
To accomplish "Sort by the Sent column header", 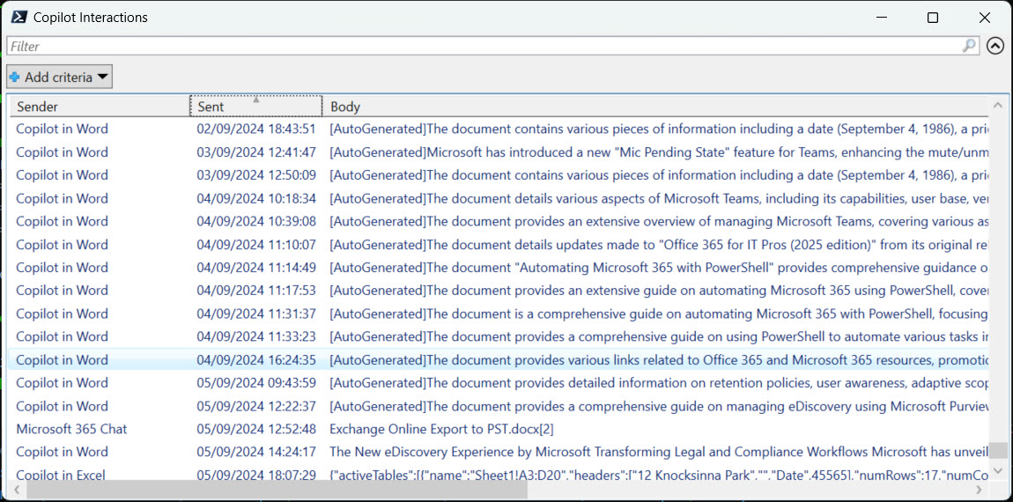I will pyautogui.click(x=255, y=107).
